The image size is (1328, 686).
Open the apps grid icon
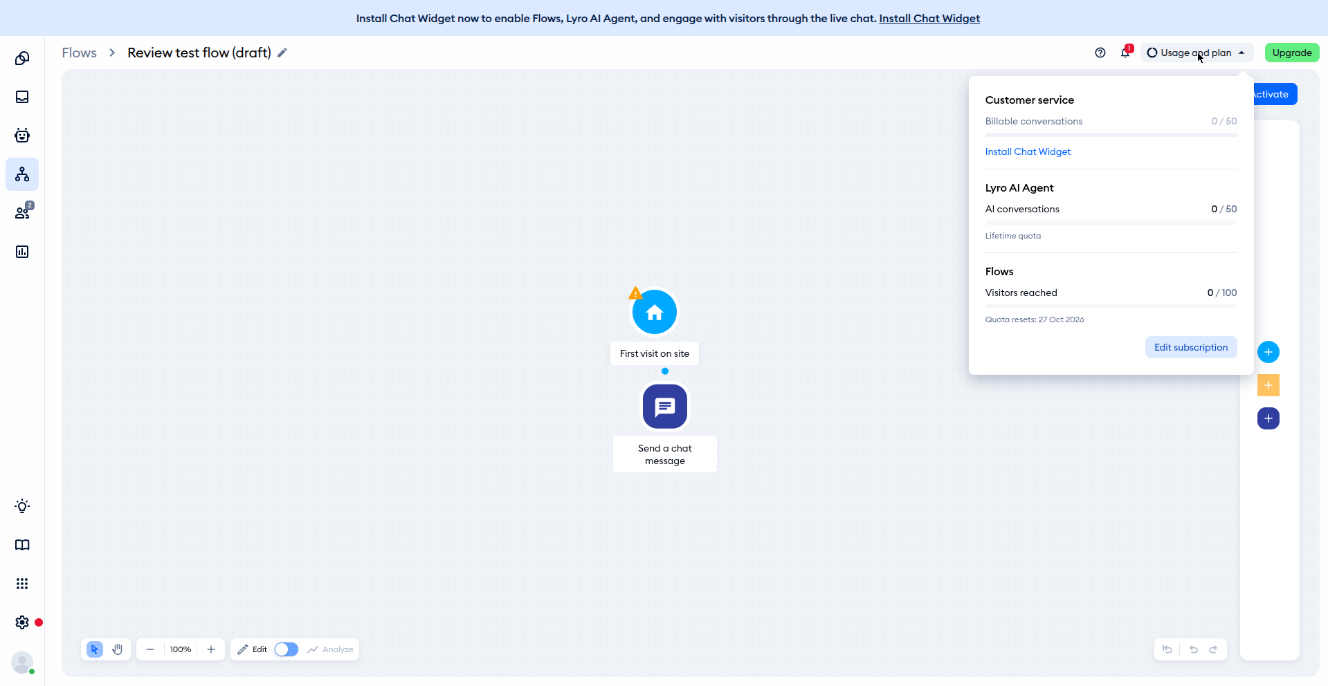(22, 584)
